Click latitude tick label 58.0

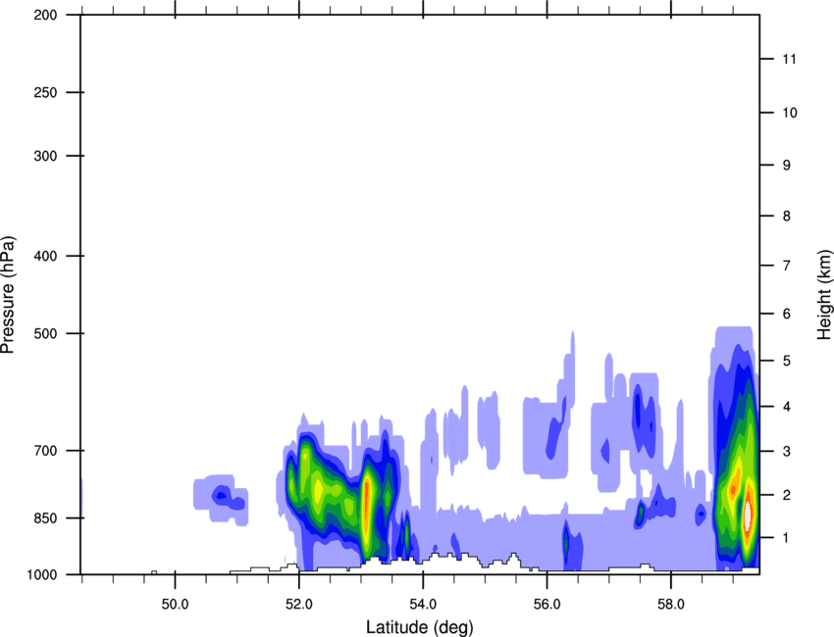[x=671, y=605]
